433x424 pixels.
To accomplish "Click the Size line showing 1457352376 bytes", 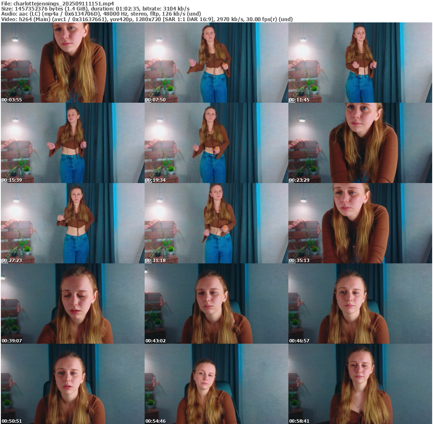I will 95,8.
